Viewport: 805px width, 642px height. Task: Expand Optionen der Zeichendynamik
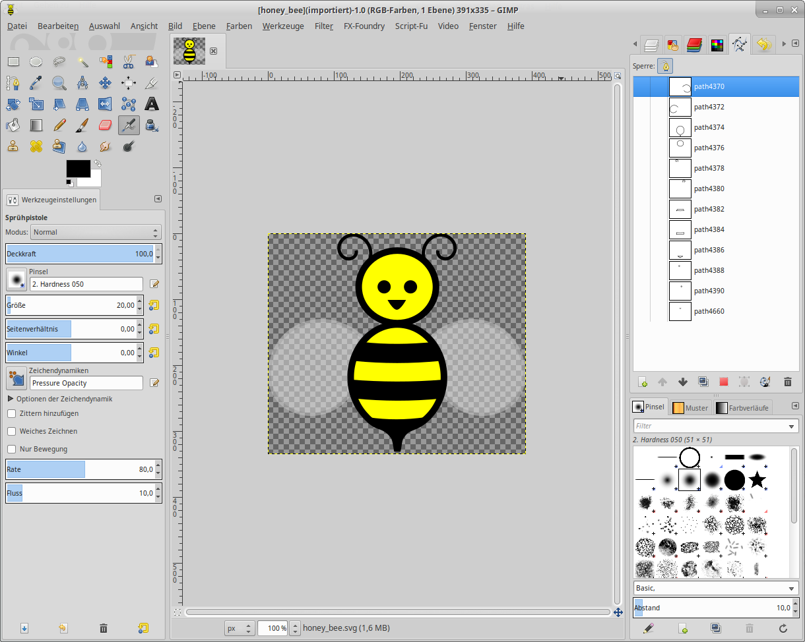[11, 399]
